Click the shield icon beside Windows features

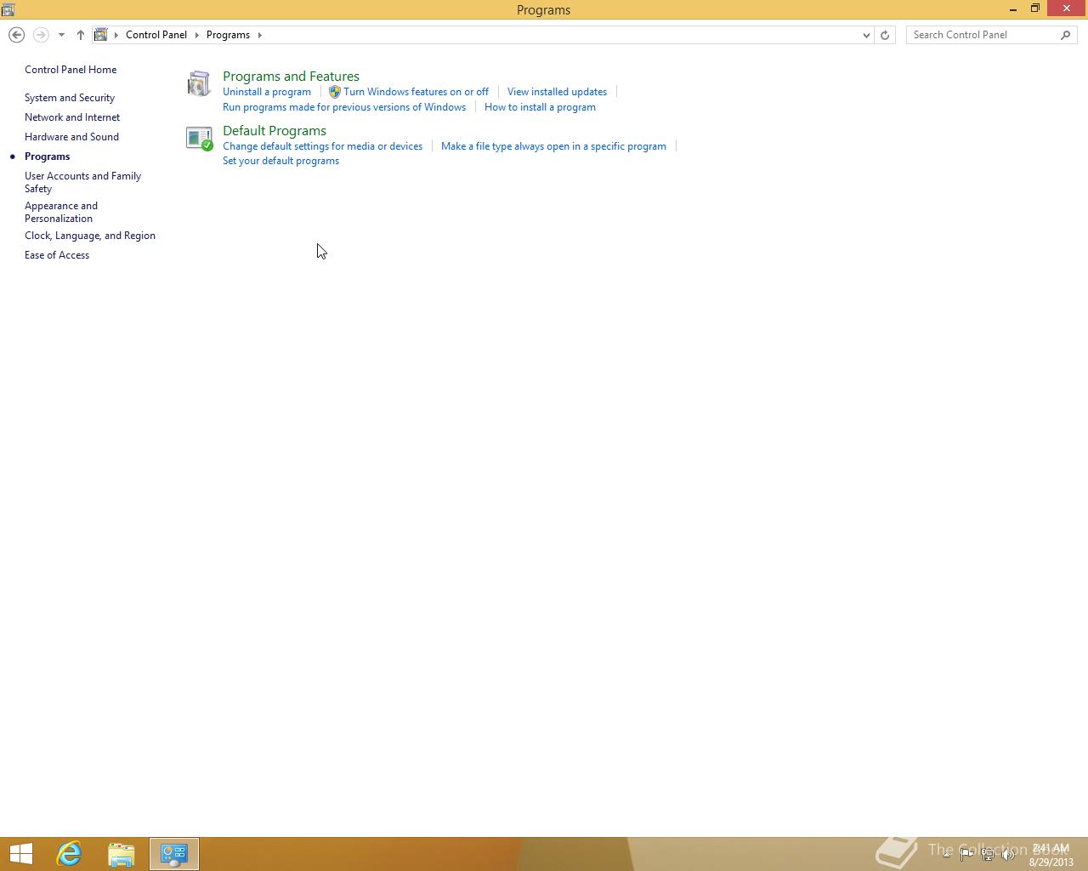(335, 92)
